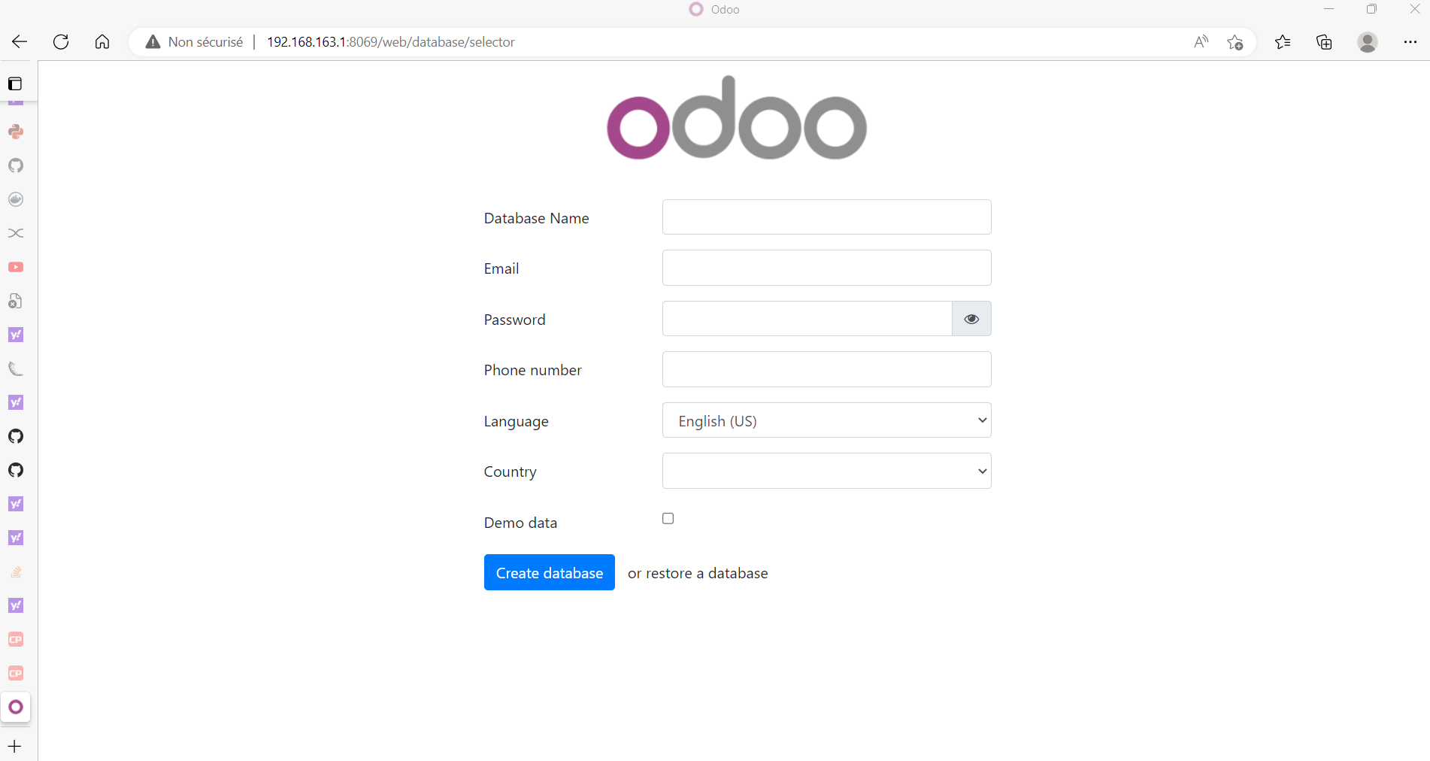
Task: Open the Odoo browser tab at top
Action: point(713,9)
